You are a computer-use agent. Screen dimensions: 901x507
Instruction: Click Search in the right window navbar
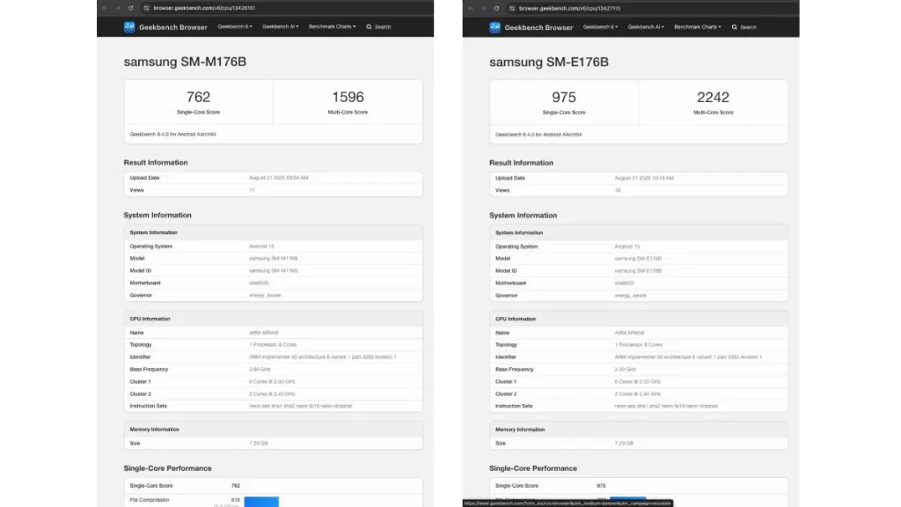(745, 27)
